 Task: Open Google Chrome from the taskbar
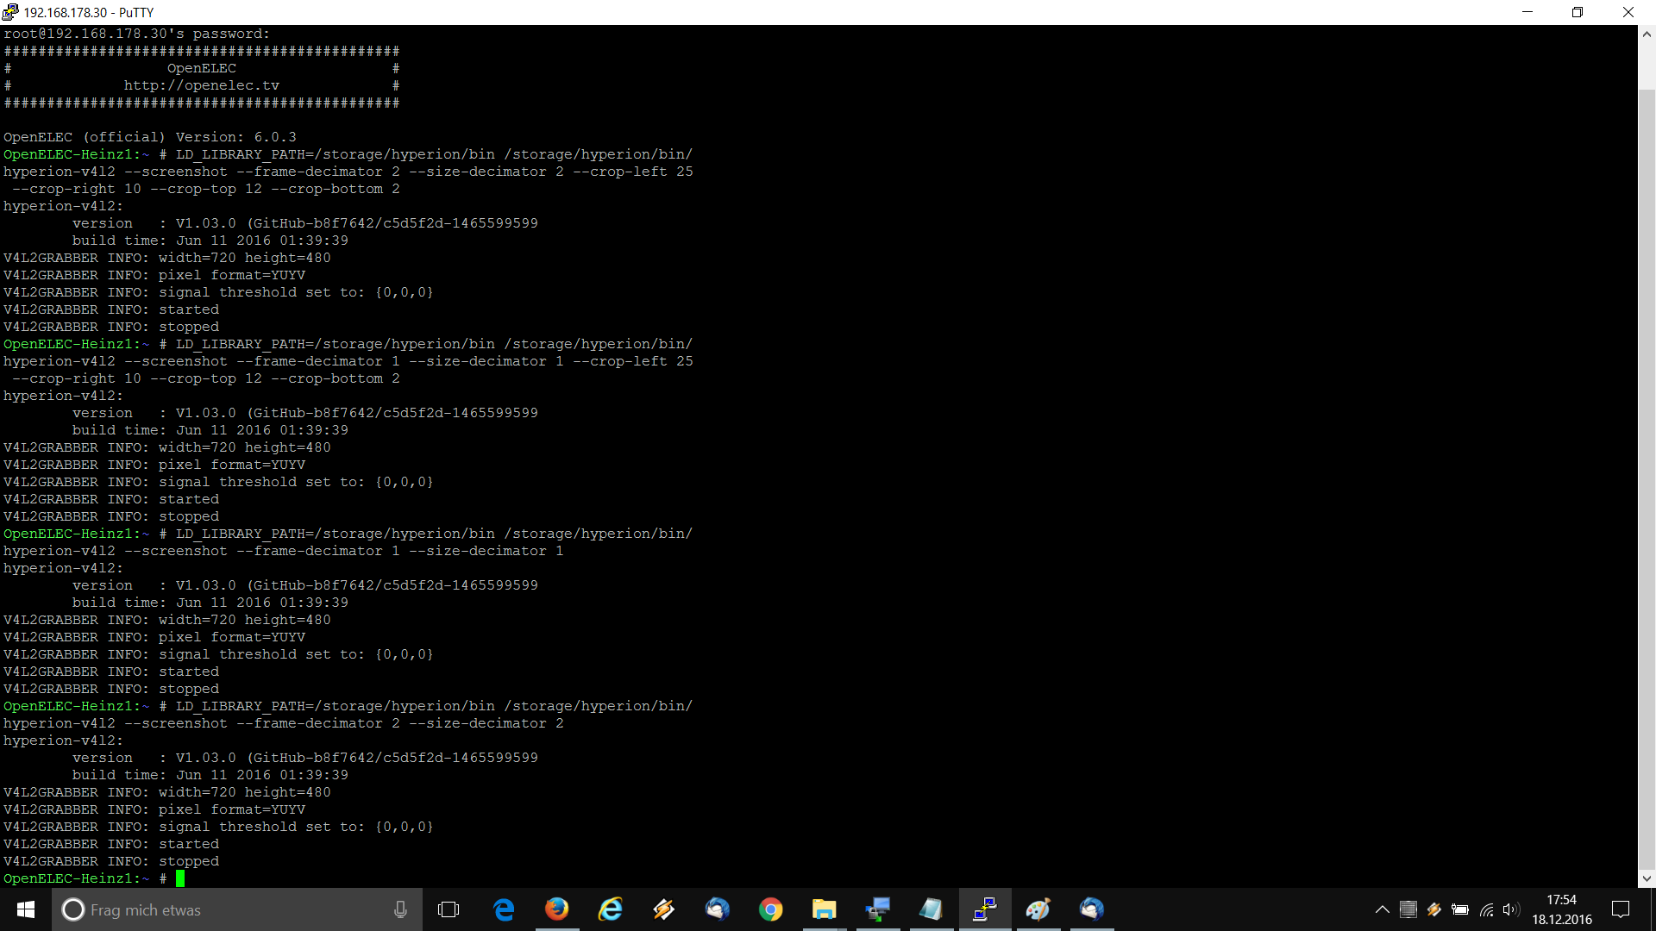pos(770,909)
